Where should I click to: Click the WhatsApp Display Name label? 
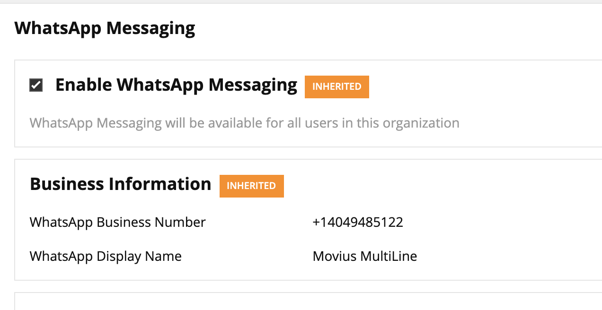coord(106,257)
